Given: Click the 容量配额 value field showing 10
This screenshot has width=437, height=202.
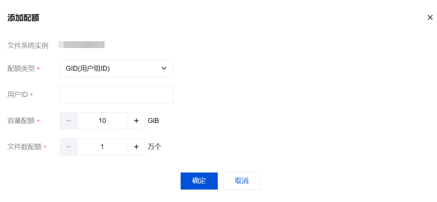Looking at the screenshot, I should 102,121.
